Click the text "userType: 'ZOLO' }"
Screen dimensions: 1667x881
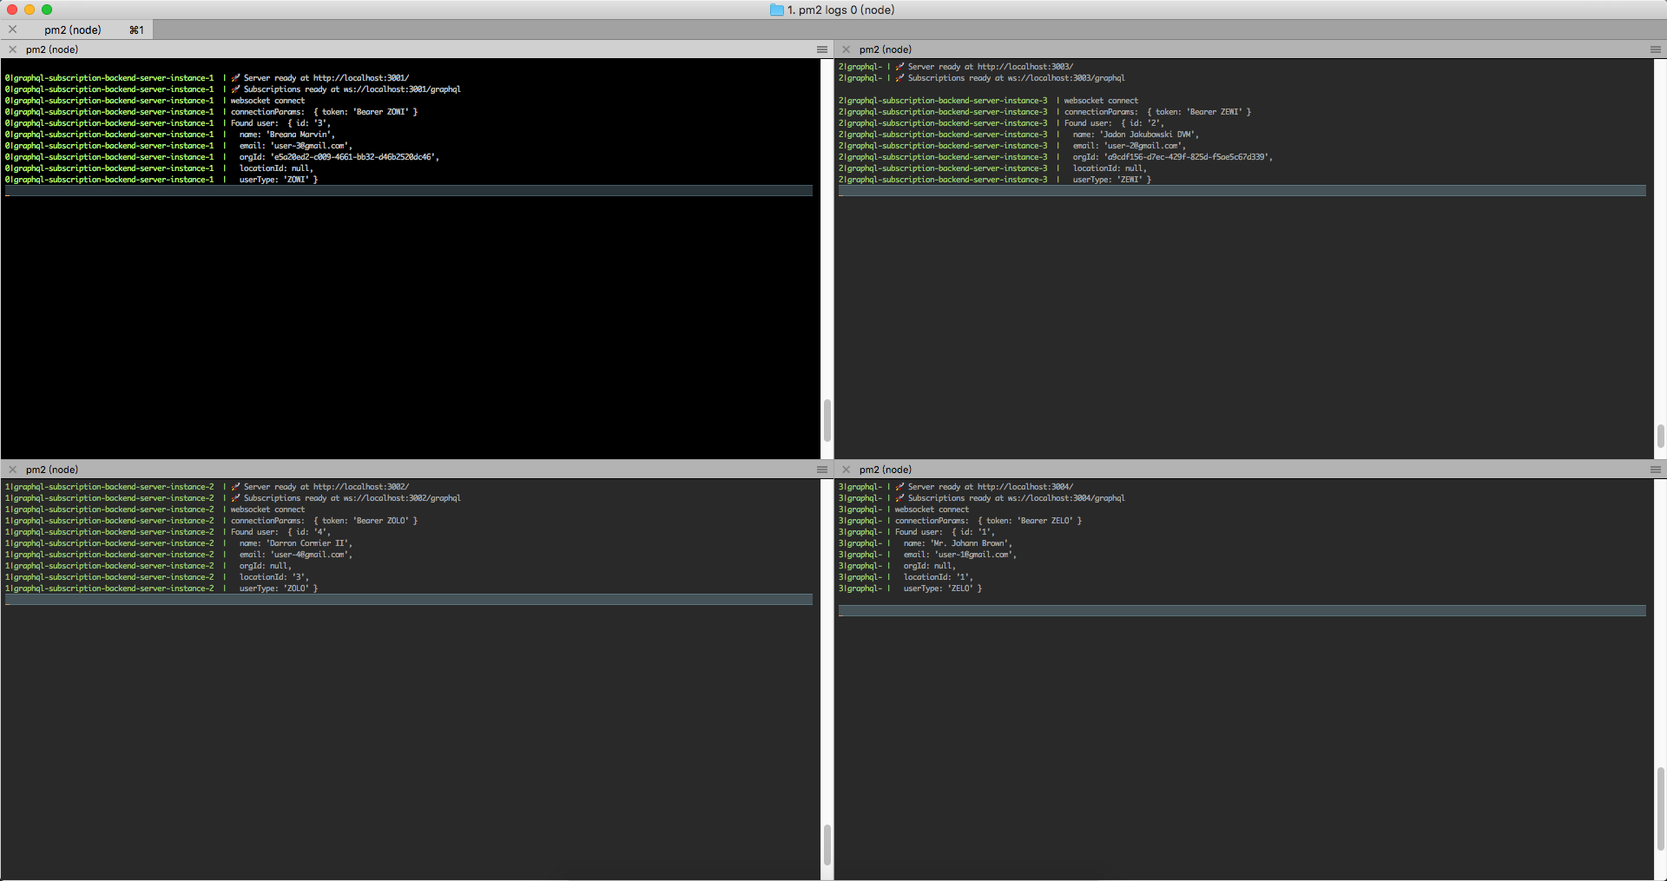coord(279,588)
